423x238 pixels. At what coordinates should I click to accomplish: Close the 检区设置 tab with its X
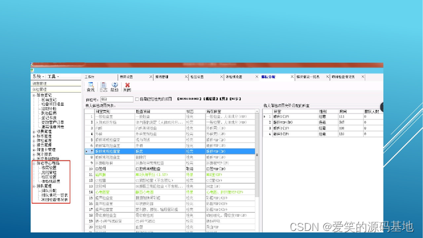tap(221, 77)
